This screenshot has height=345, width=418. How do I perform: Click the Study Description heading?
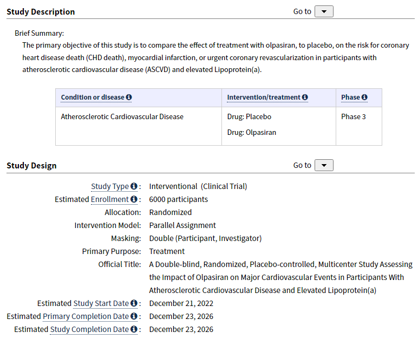[x=41, y=12]
